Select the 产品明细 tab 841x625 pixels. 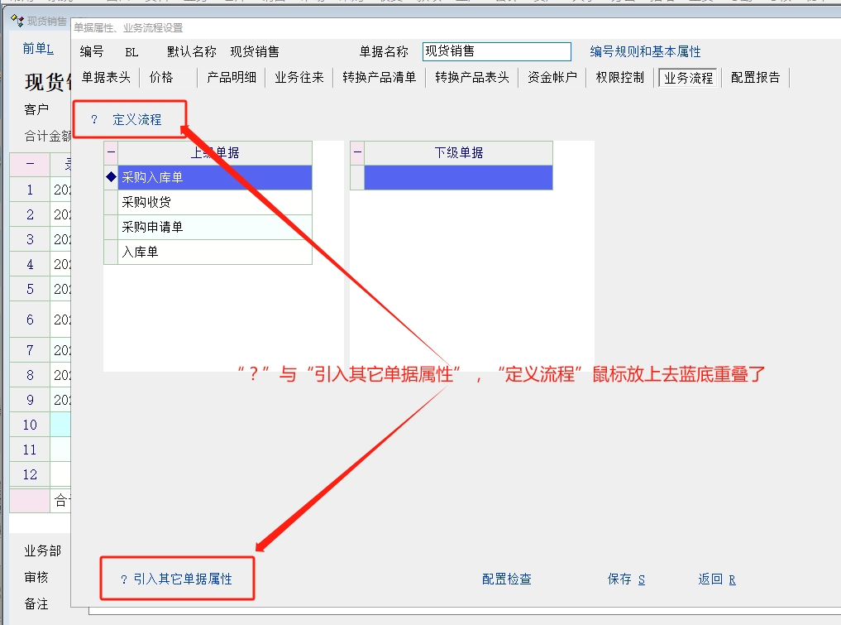(232, 78)
